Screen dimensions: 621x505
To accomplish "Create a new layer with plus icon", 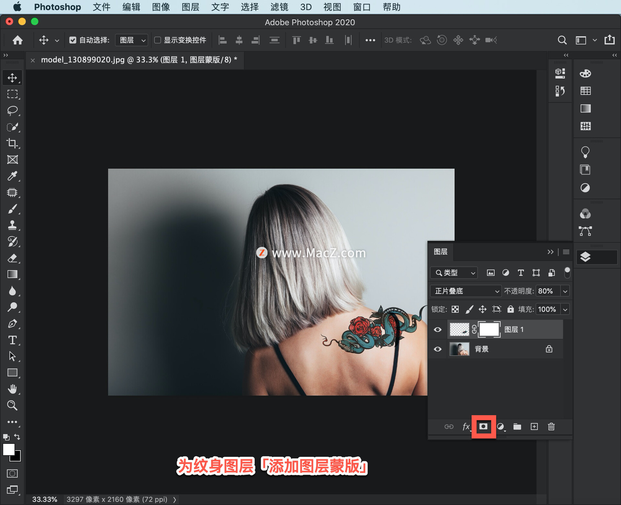I will [534, 427].
